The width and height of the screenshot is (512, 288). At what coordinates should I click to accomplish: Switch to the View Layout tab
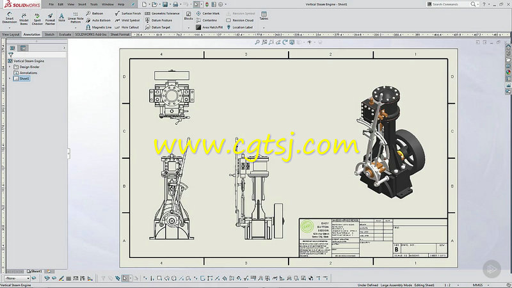pyautogui.click(x=11, y=35)
